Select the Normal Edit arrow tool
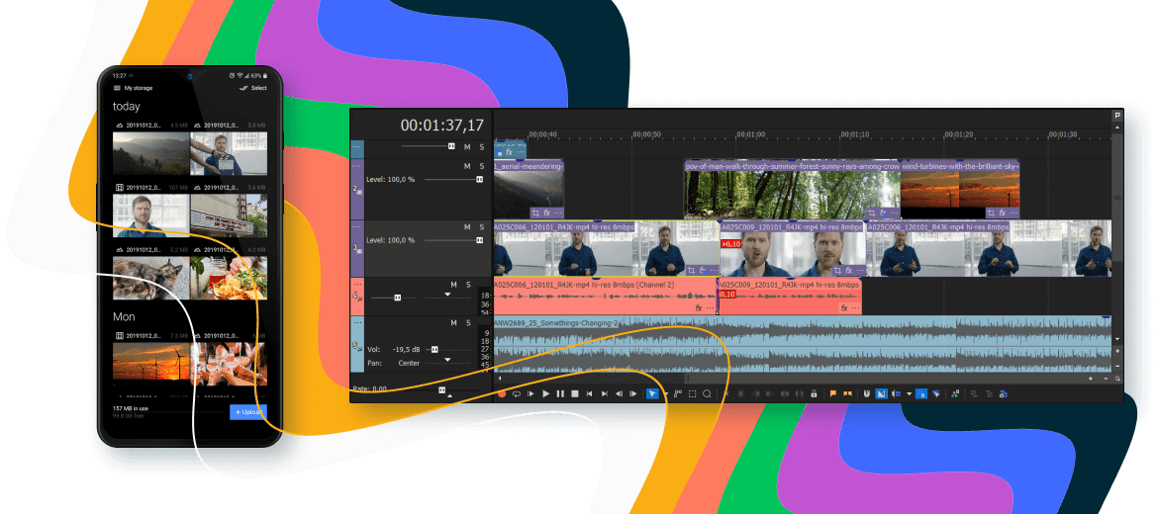The width and height of the screenshot is (1158, 514). tap(652, 393)
